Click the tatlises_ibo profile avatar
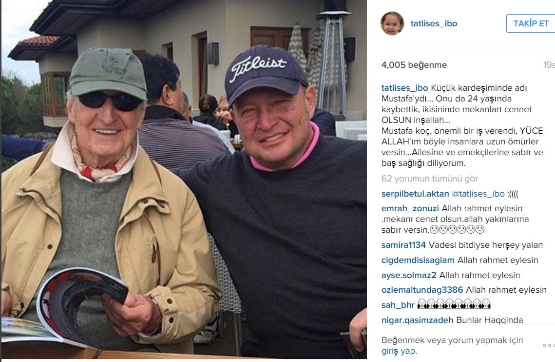This screenshot has width=555, height=362. (x=392, y=23)
